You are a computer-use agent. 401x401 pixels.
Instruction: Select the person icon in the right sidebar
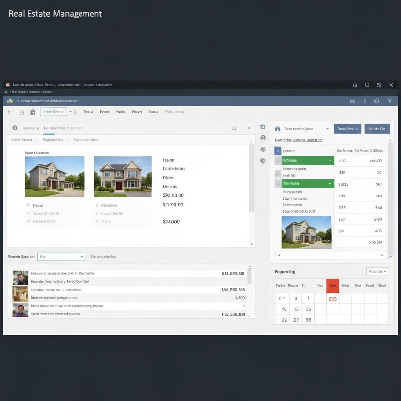(x=263, y=137)
